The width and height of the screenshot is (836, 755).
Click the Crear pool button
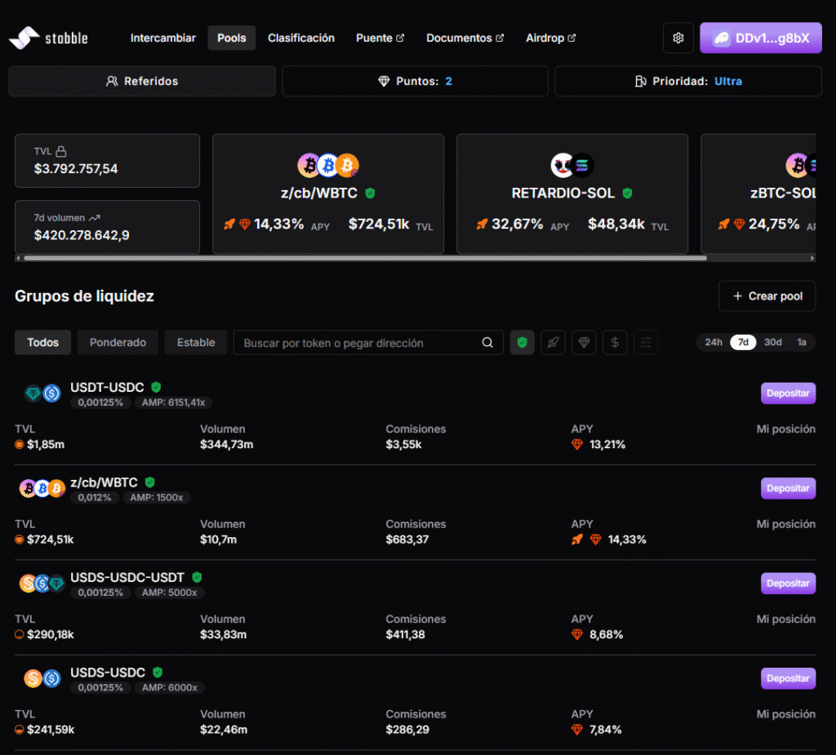point(767,296)
